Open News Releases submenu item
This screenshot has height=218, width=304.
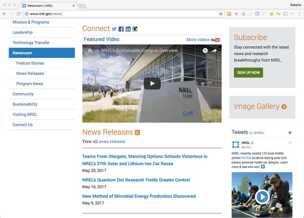(30, 74)
